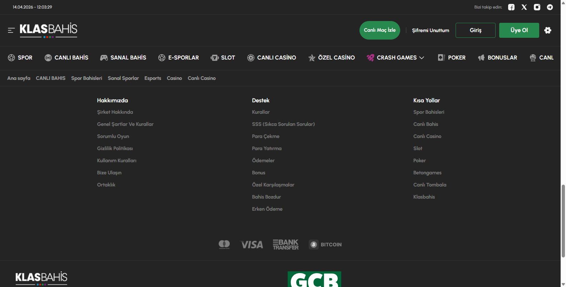
Task: Open the Kullanım Kuralları link
Action: point(117,160)
